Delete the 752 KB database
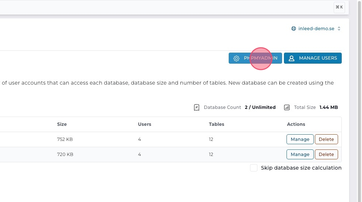 [326, 139]
